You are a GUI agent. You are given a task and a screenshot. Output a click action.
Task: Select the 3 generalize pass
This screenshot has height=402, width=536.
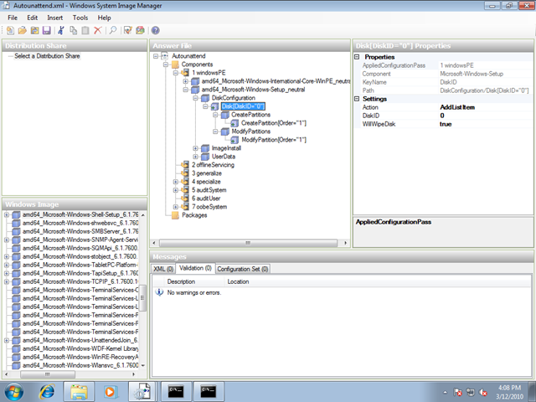pyautogui.click(x=207, y=173)
